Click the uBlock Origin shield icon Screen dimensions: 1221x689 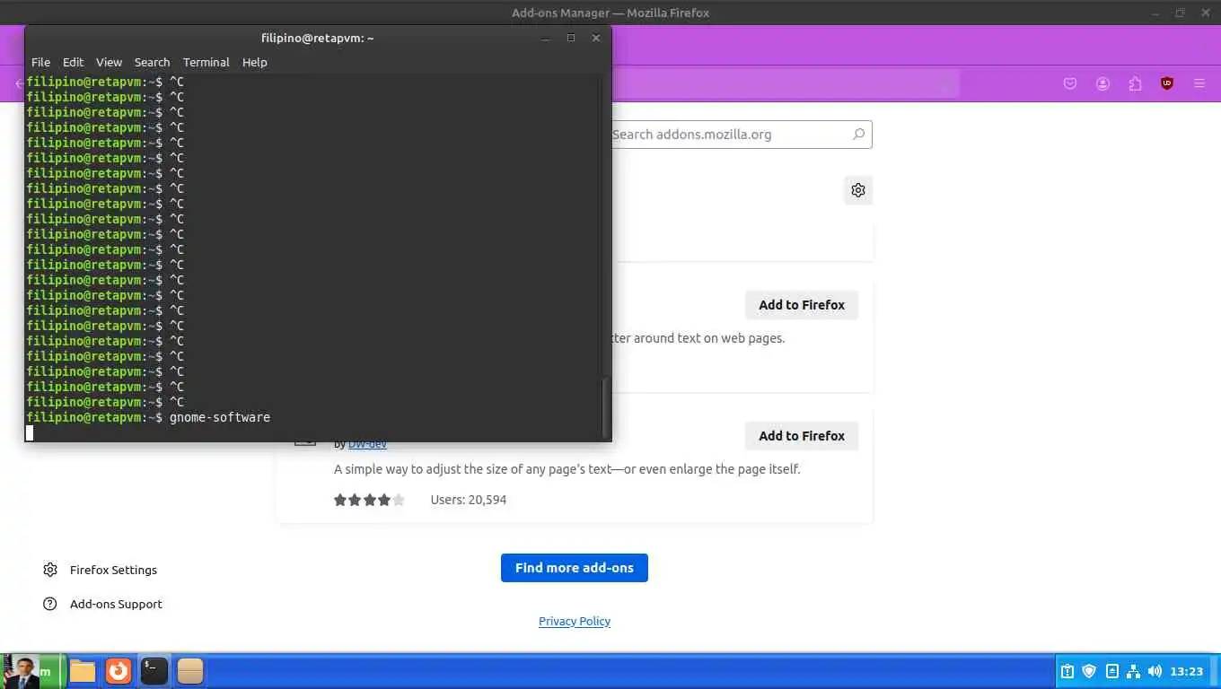(1167, 83)
